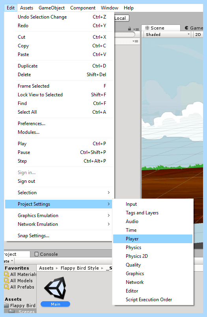Open Graphics project settings
This screenshot has width=207, height=317.
[x=153, y=274]
